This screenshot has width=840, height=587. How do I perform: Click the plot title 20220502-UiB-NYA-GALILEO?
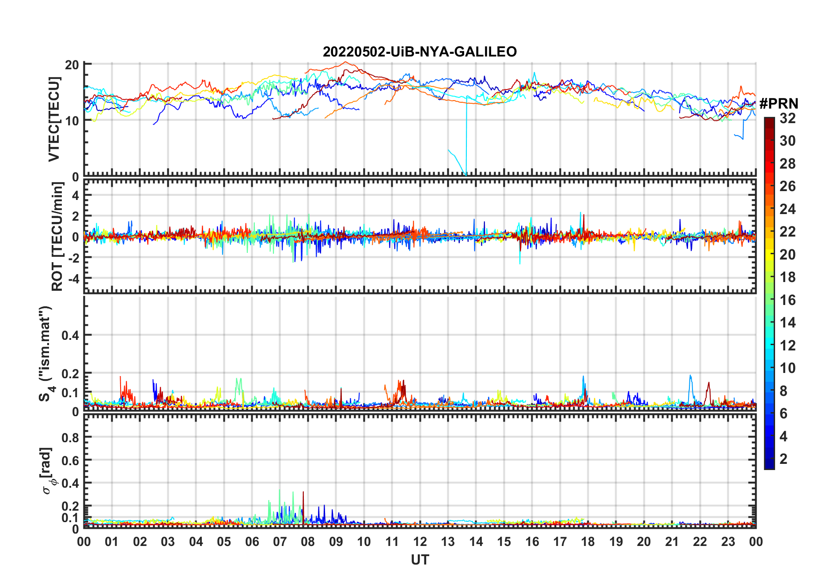(420, 52)
